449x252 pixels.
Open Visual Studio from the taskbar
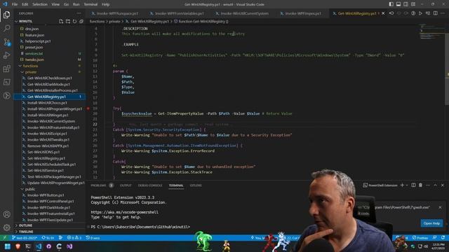(x=69, y=246)
